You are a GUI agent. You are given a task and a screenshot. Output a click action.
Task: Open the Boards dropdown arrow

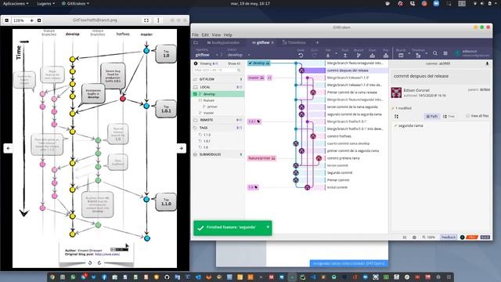click(x=409, y=53)
